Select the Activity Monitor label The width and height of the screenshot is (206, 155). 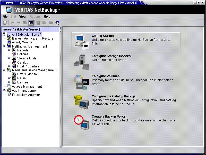(22, 42)
